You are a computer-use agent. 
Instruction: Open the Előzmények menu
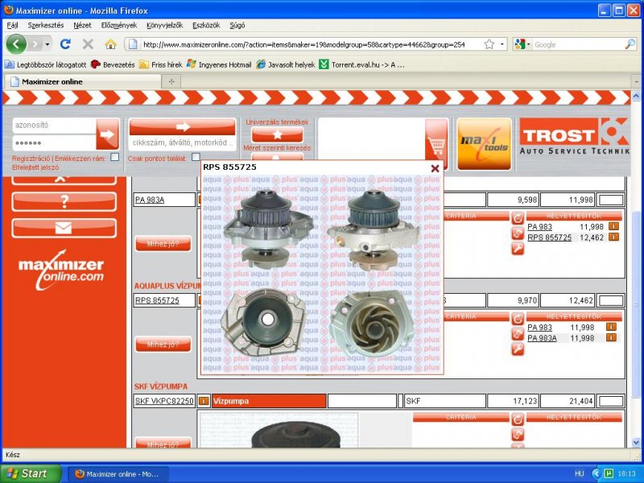(118, 25)
